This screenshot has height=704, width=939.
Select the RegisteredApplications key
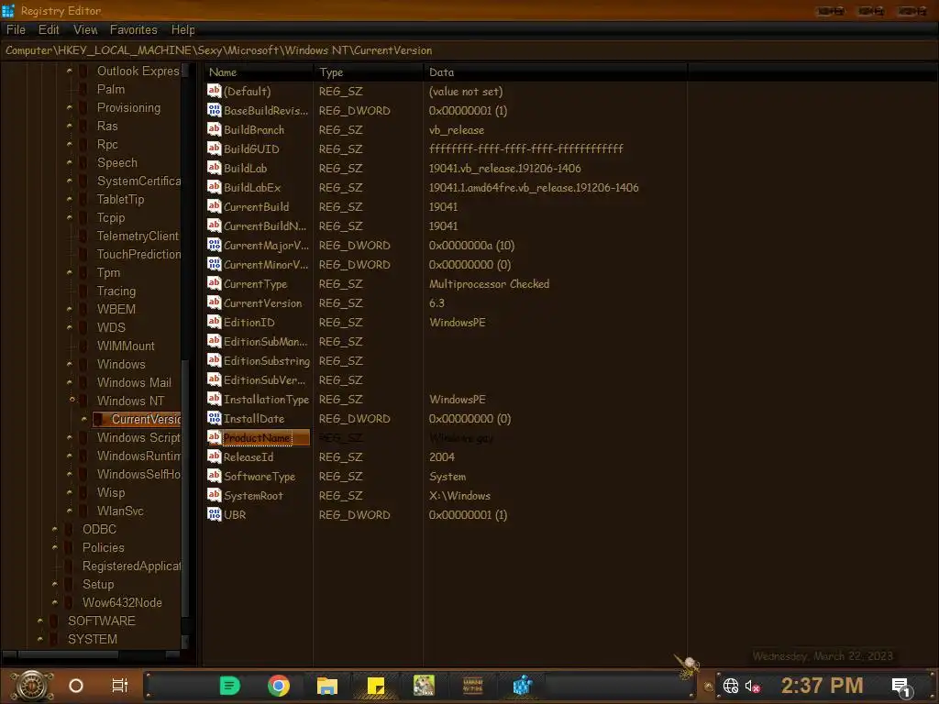click(x=131, y=566)
